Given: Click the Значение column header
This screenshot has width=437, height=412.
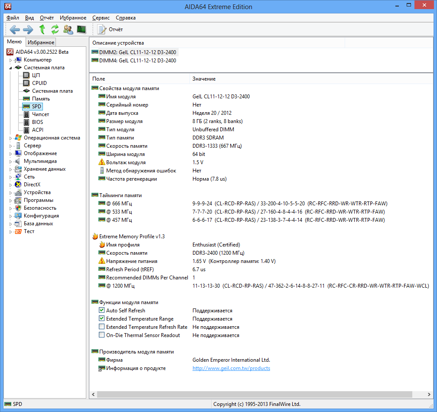Looking at the screenshot, I should click(x=311, y=78).
